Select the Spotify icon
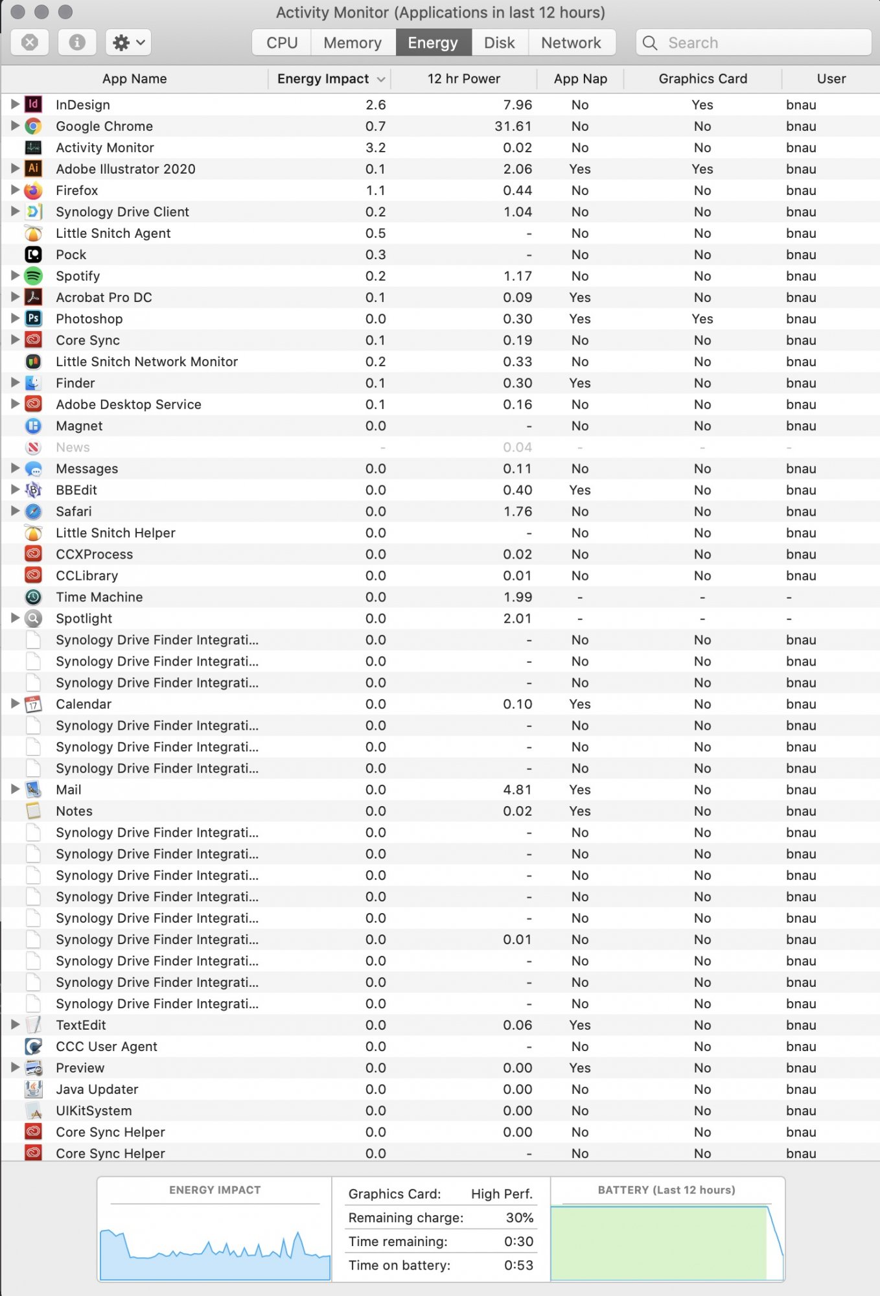 33,275
